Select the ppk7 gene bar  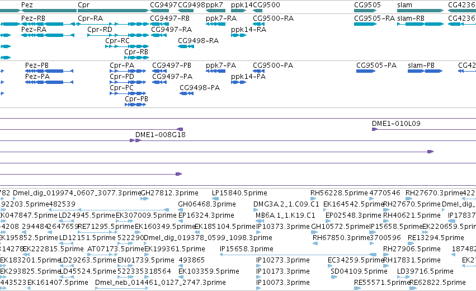point(215,11)
